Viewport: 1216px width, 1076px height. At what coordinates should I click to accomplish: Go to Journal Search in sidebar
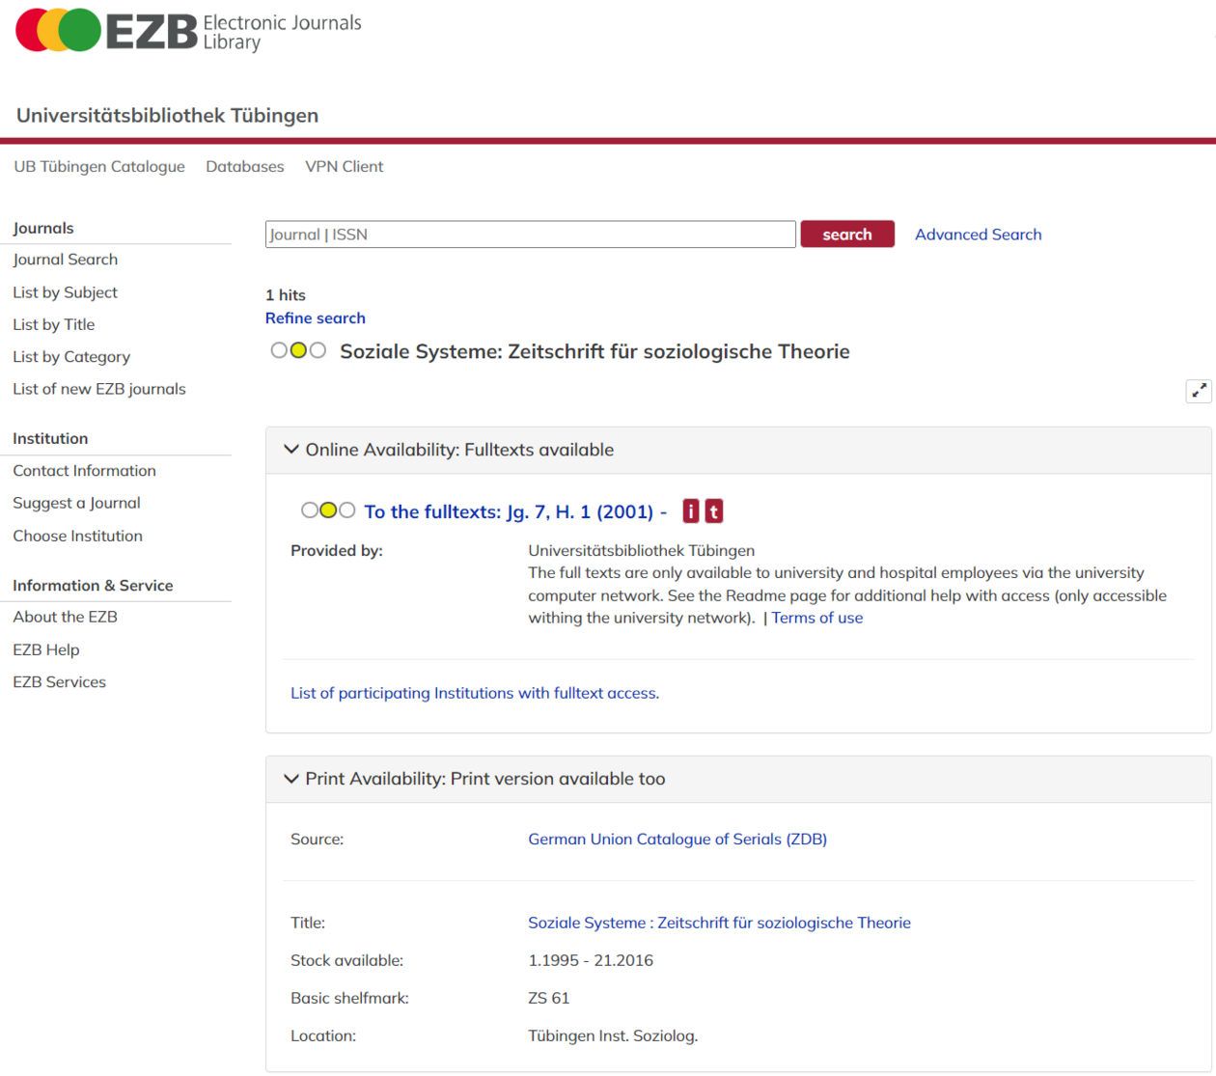66,260
